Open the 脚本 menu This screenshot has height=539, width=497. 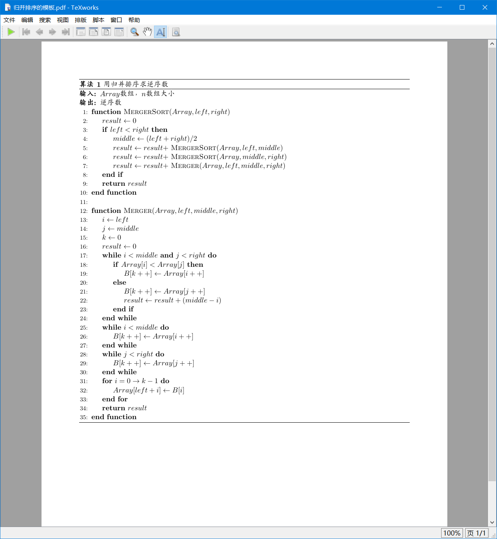click(99, 20)
